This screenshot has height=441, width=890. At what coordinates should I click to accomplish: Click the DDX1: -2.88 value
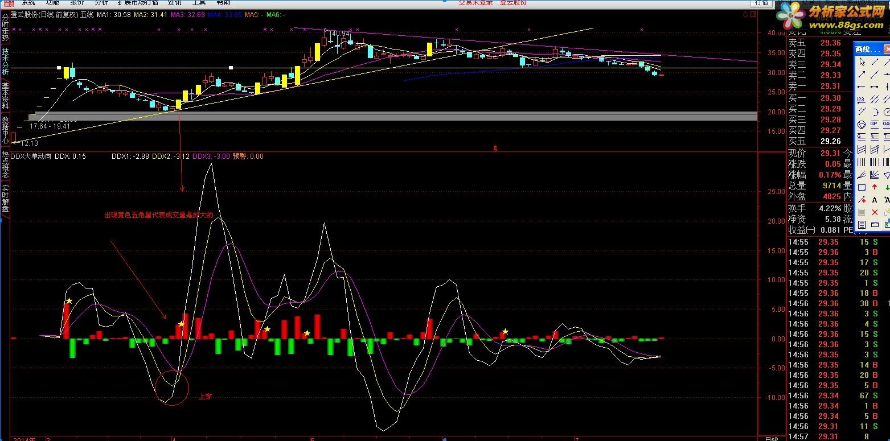coord(130,156)
